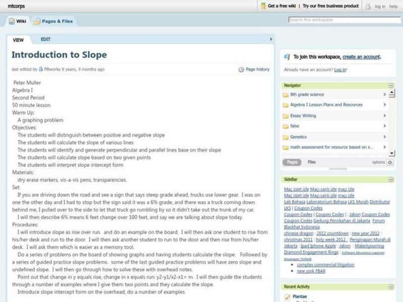Open the Files tab in Navigator
The height and width of the screenshot is (302, 403).
pos(311,162)
